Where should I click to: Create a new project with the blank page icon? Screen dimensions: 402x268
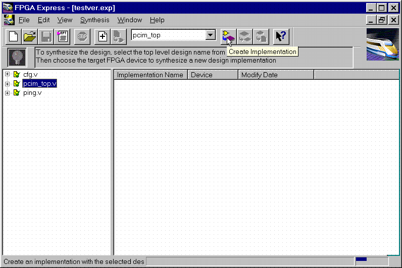click(x=13, y=36)
